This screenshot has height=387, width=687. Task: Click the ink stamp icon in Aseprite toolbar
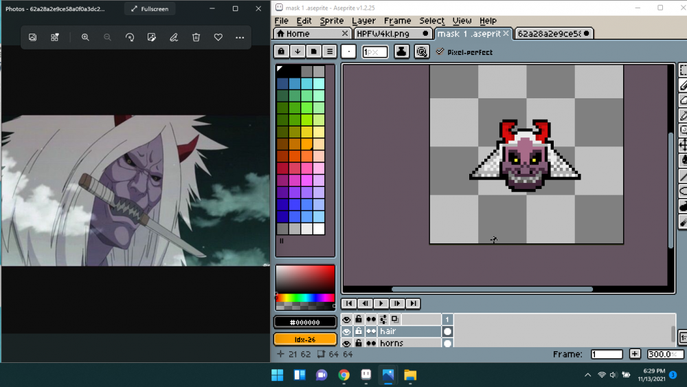pyautogui.click(x=401, y=52)
